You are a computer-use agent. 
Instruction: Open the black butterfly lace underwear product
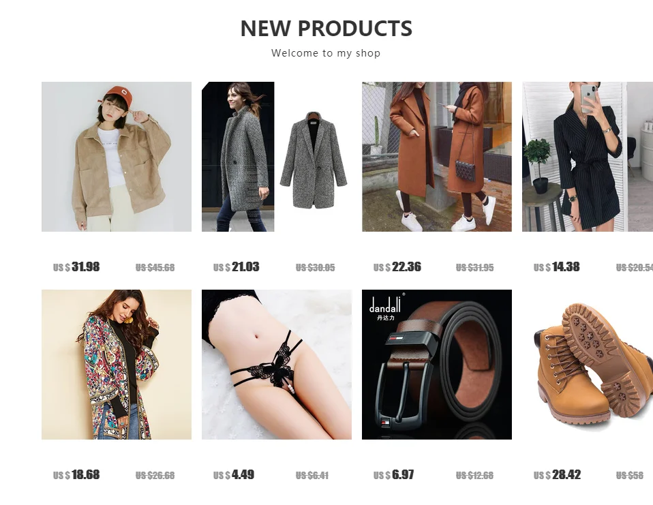277,365
